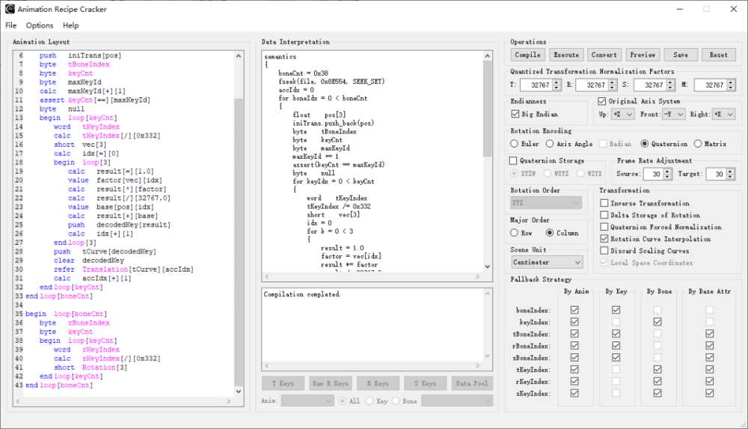Click line 30 'Translation' text
748x429 pixels.
pos(105,270)
